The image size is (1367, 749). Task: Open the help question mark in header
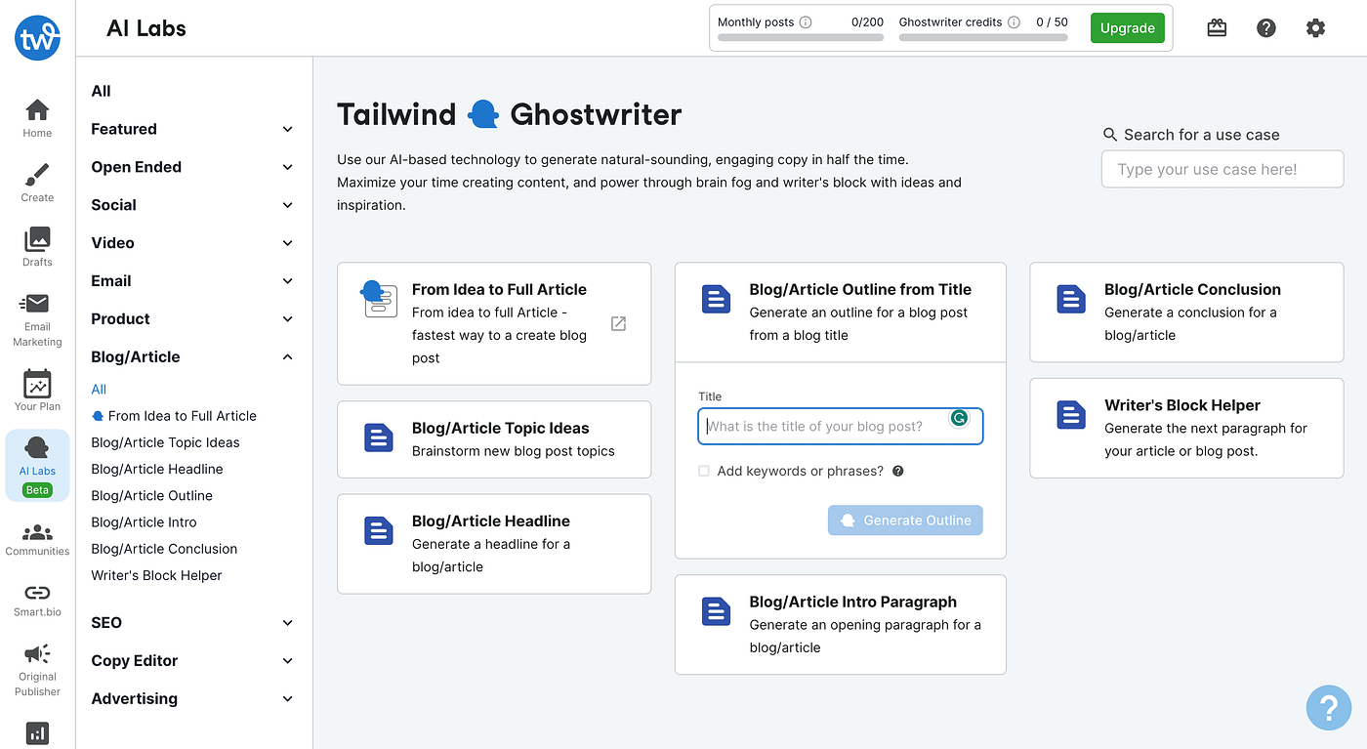[x=1266, y=28]
